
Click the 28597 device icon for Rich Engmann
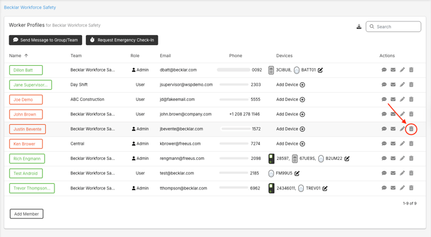pyautogui.click(x=271, y=159)
